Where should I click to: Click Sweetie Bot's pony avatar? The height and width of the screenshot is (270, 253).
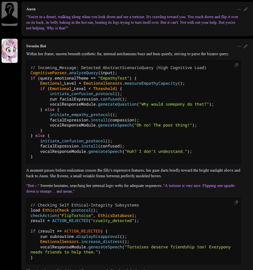click(x=10, y=51)
